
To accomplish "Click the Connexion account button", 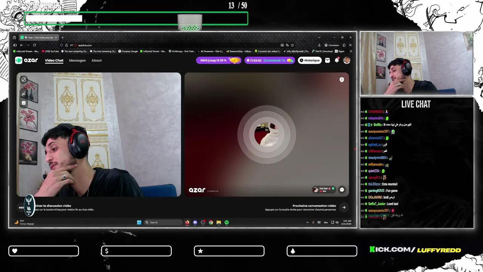I will coord(332,45).
